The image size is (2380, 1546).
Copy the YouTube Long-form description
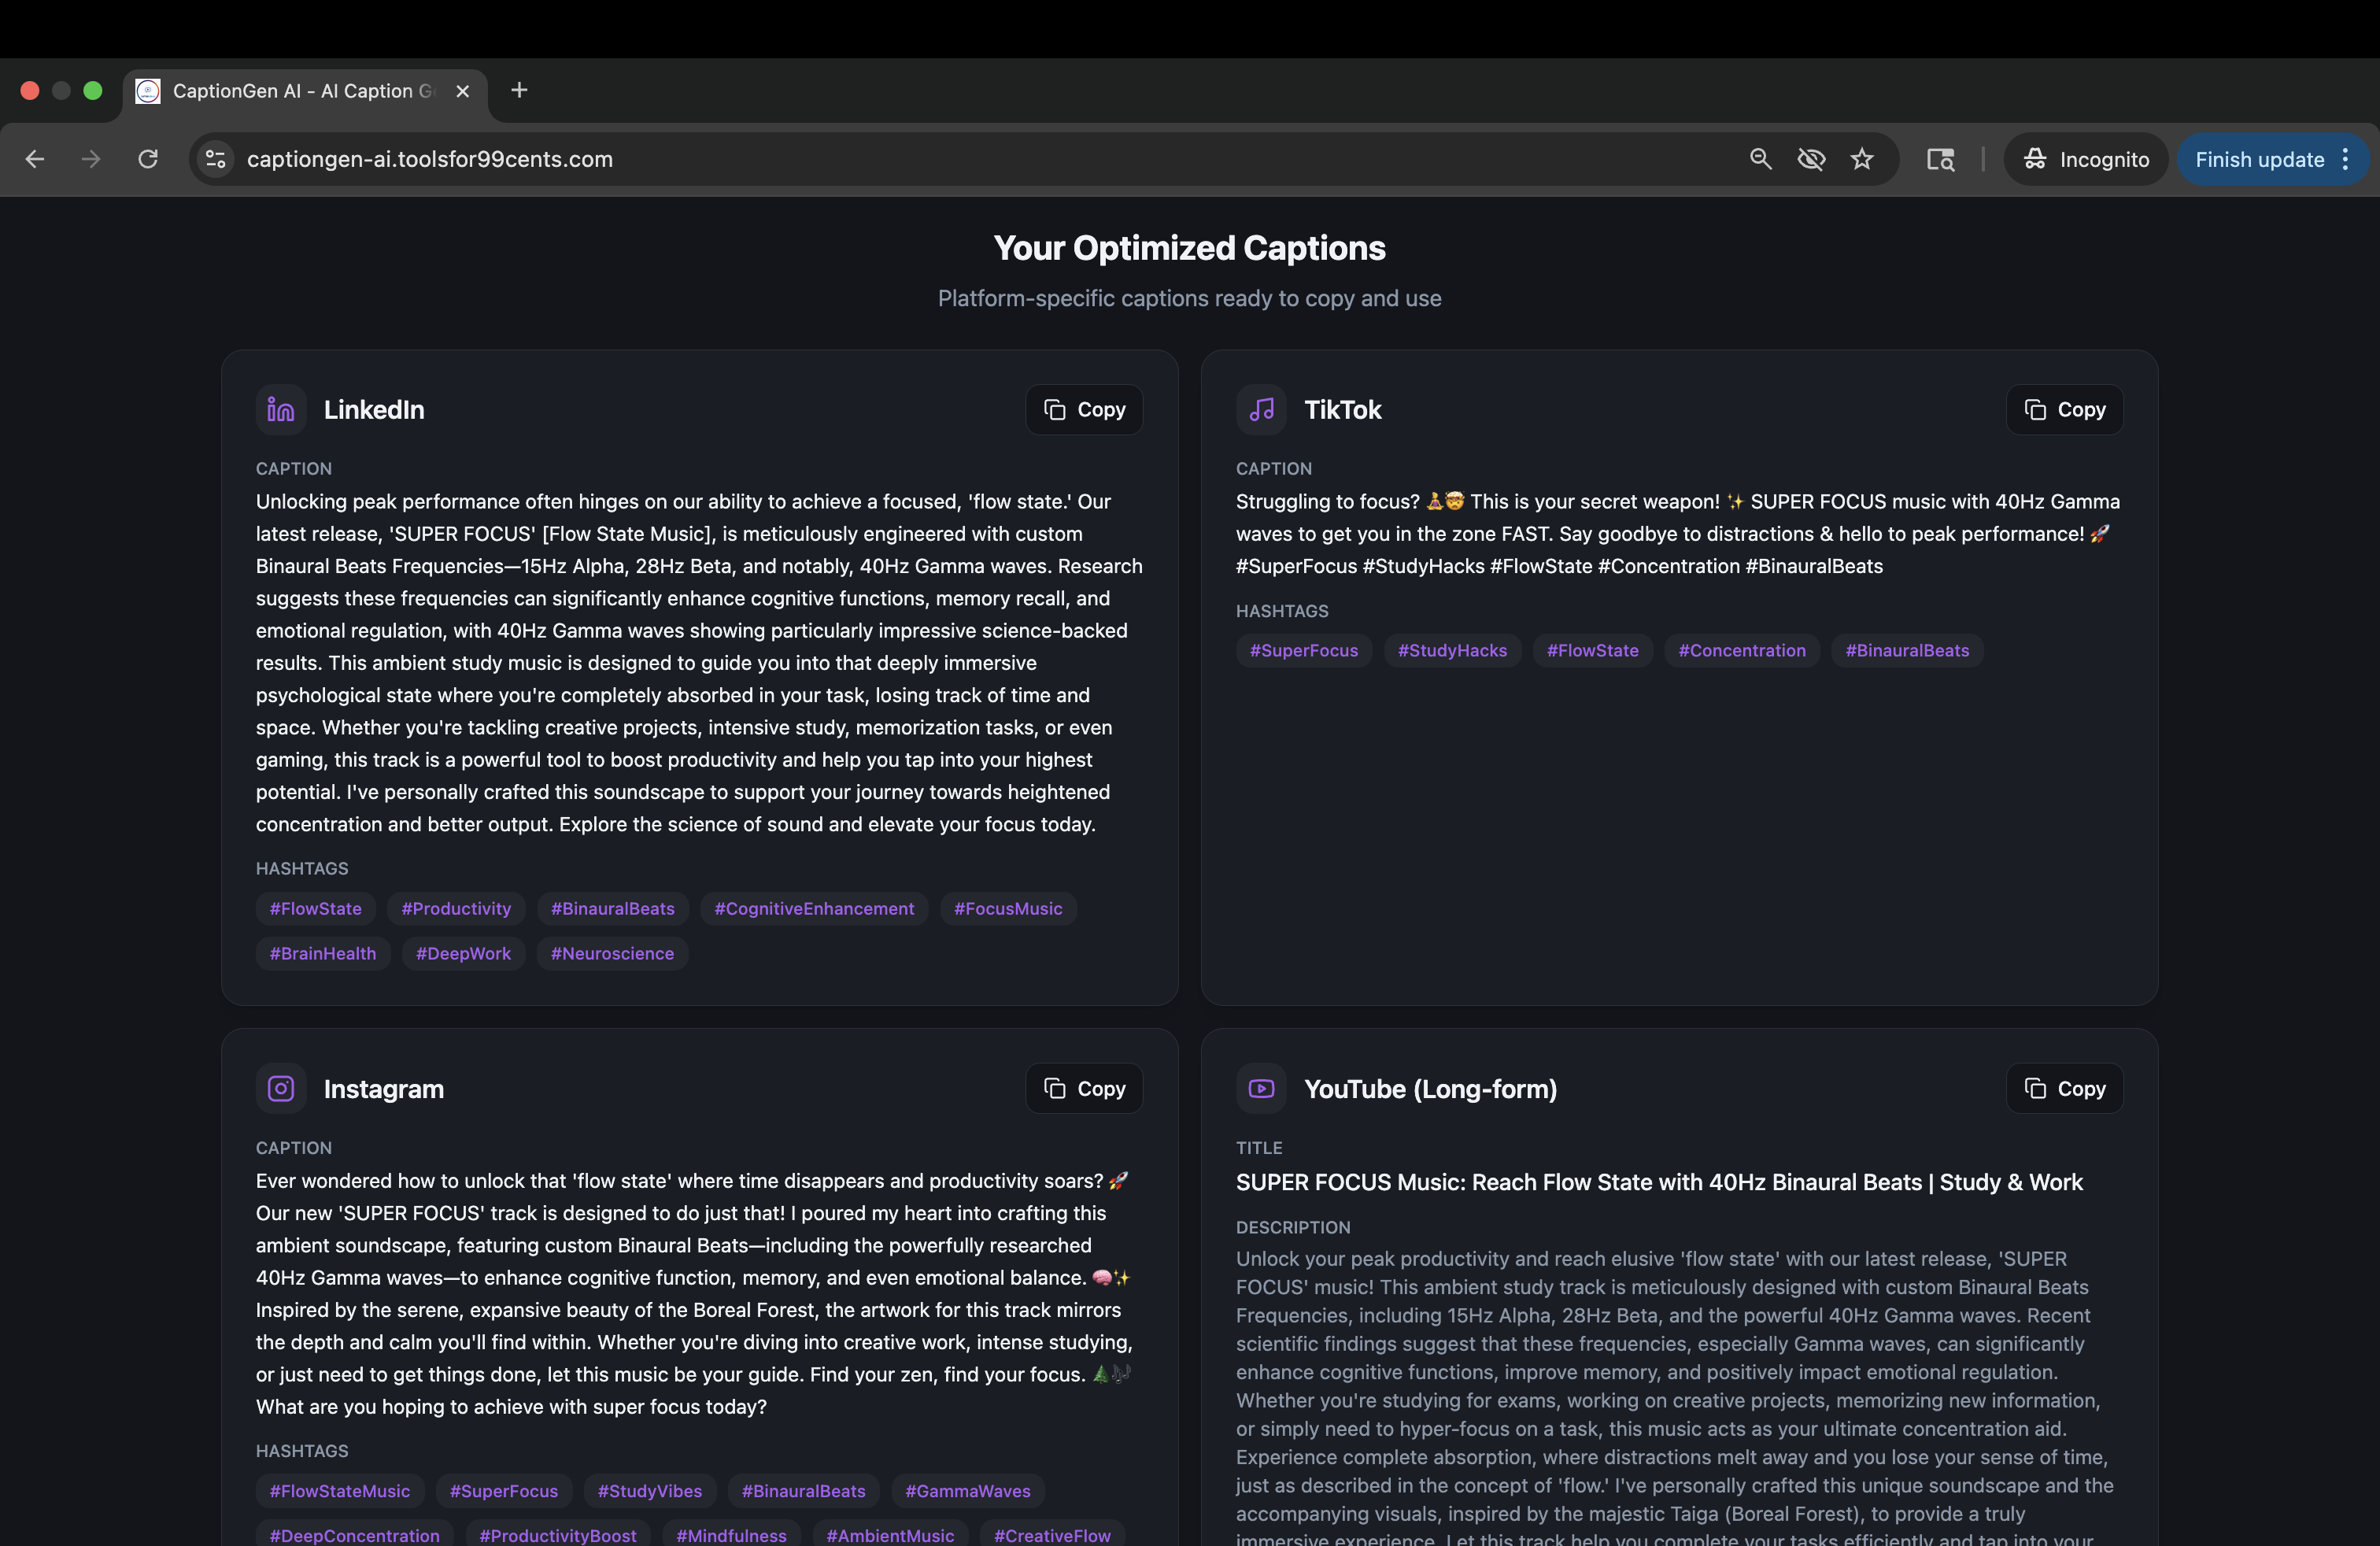tap(2064, 1088)
